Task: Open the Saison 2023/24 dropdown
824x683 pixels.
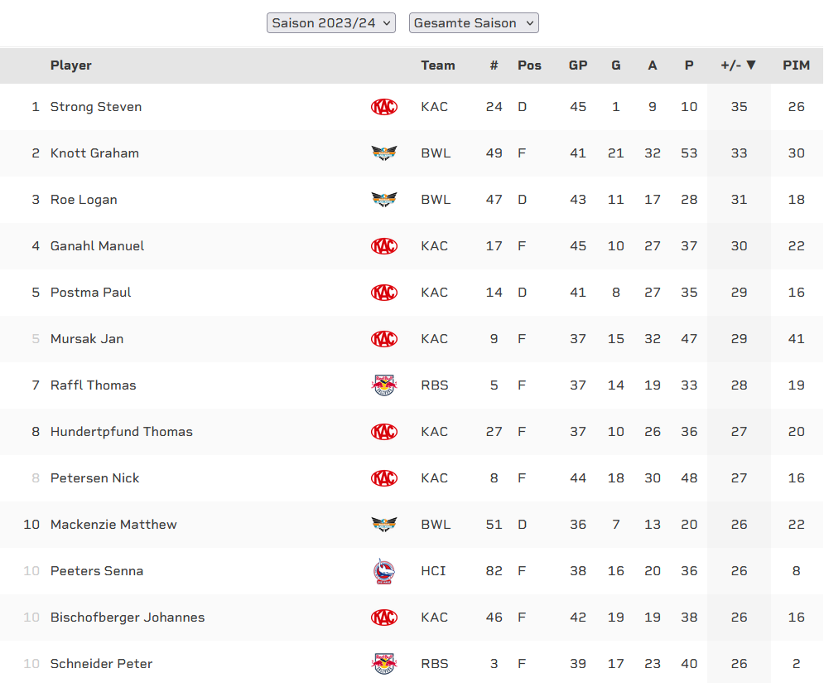Action: 331,23
